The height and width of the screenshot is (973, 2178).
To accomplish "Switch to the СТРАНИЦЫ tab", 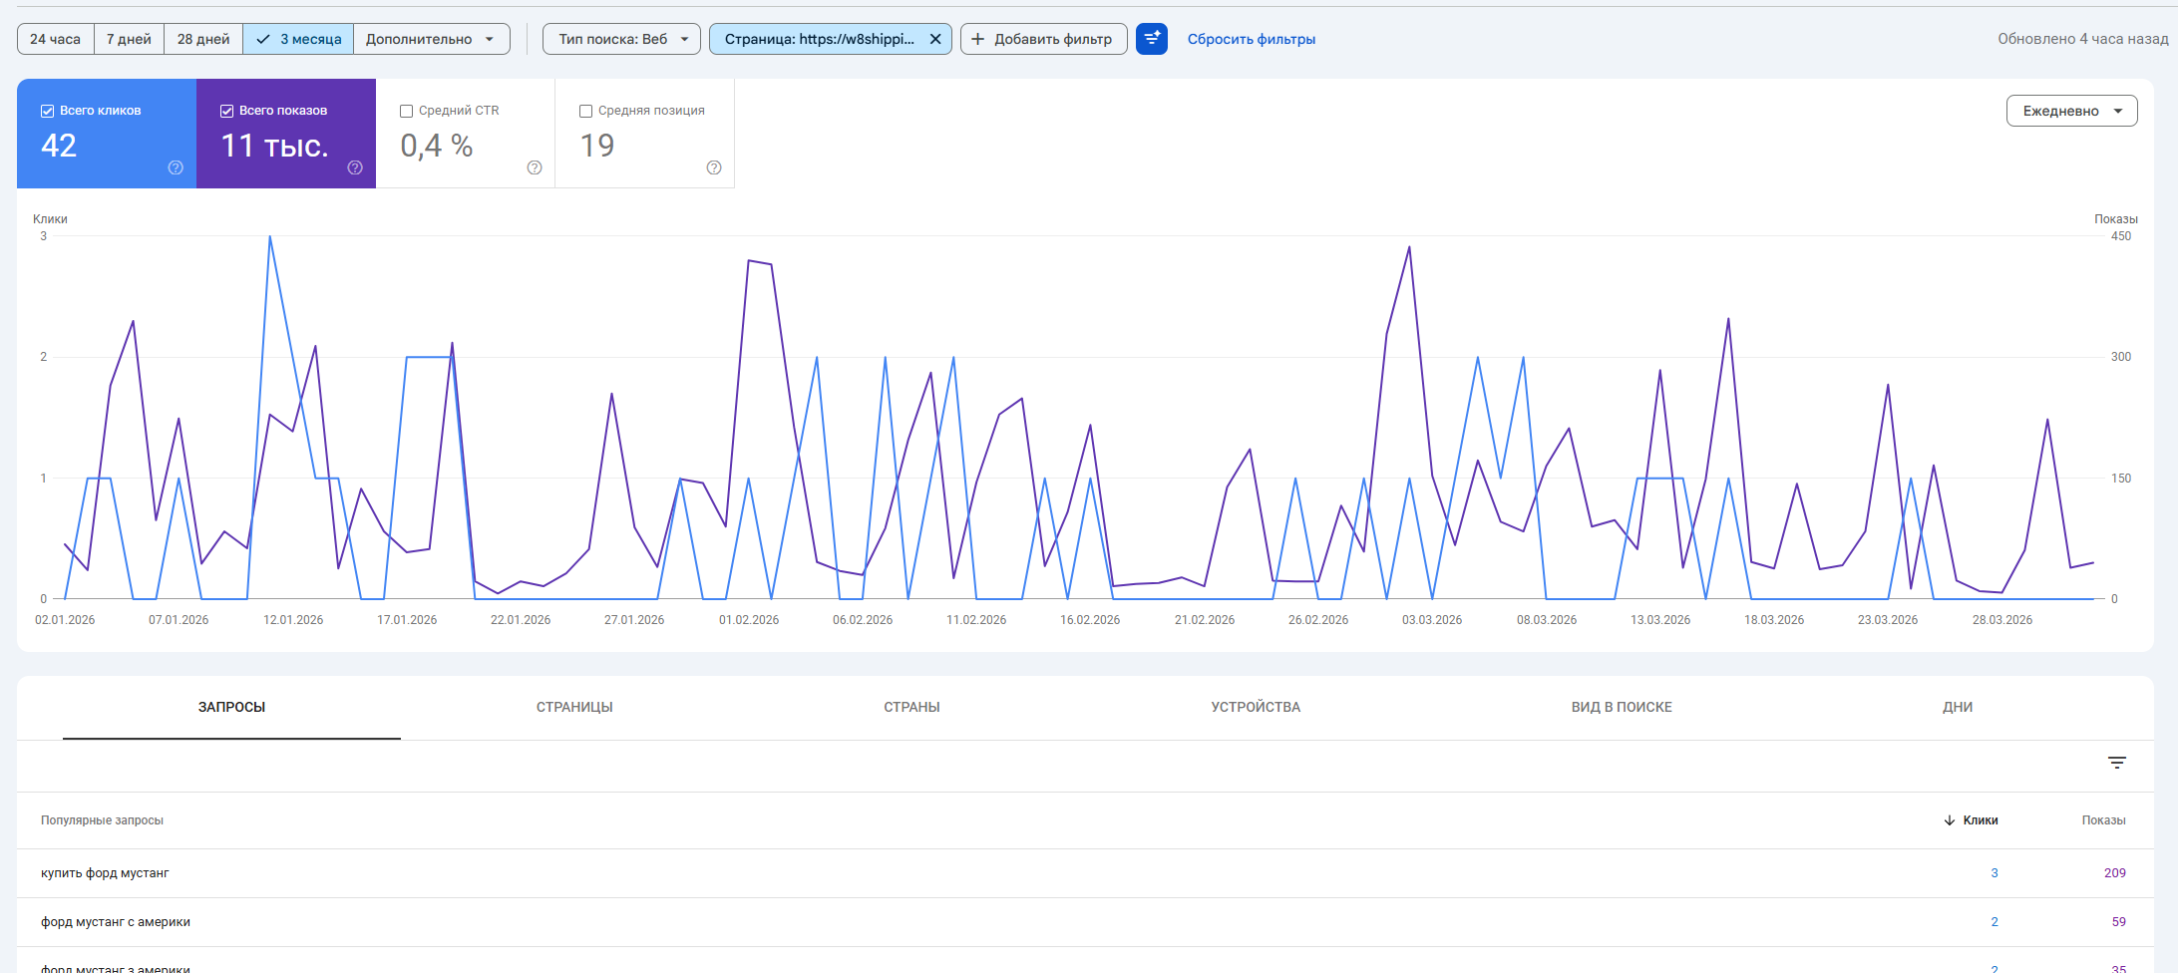I will [574, 707].
